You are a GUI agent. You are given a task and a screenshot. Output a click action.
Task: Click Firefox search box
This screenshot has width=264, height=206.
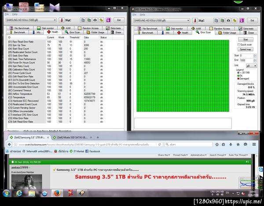click(188, 145)
